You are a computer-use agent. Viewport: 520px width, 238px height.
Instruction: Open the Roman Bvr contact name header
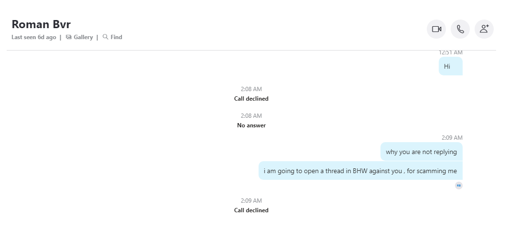tap(41, 24)
